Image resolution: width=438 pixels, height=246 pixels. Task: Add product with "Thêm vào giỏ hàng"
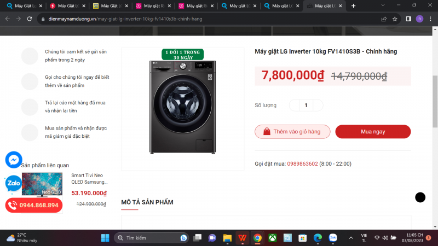(x=292, y=132)
